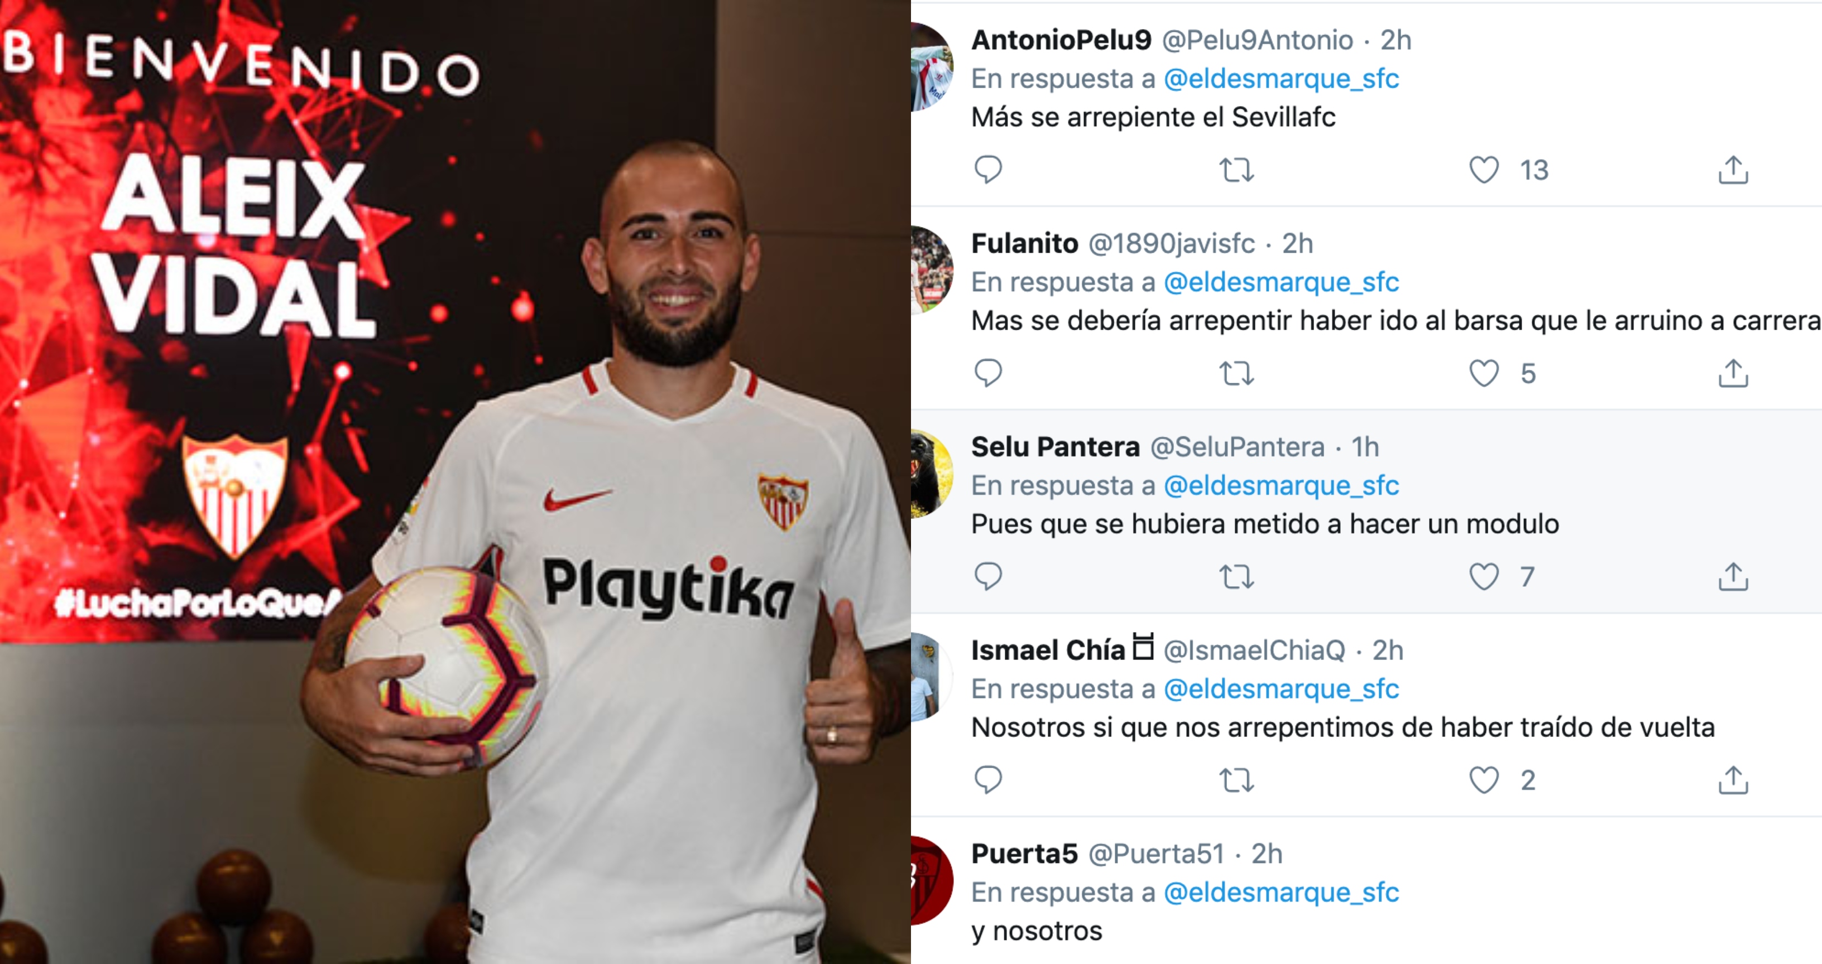Open the Aleix Vidal presentation photo
The image size is (1822, 964).
point(455,482)
